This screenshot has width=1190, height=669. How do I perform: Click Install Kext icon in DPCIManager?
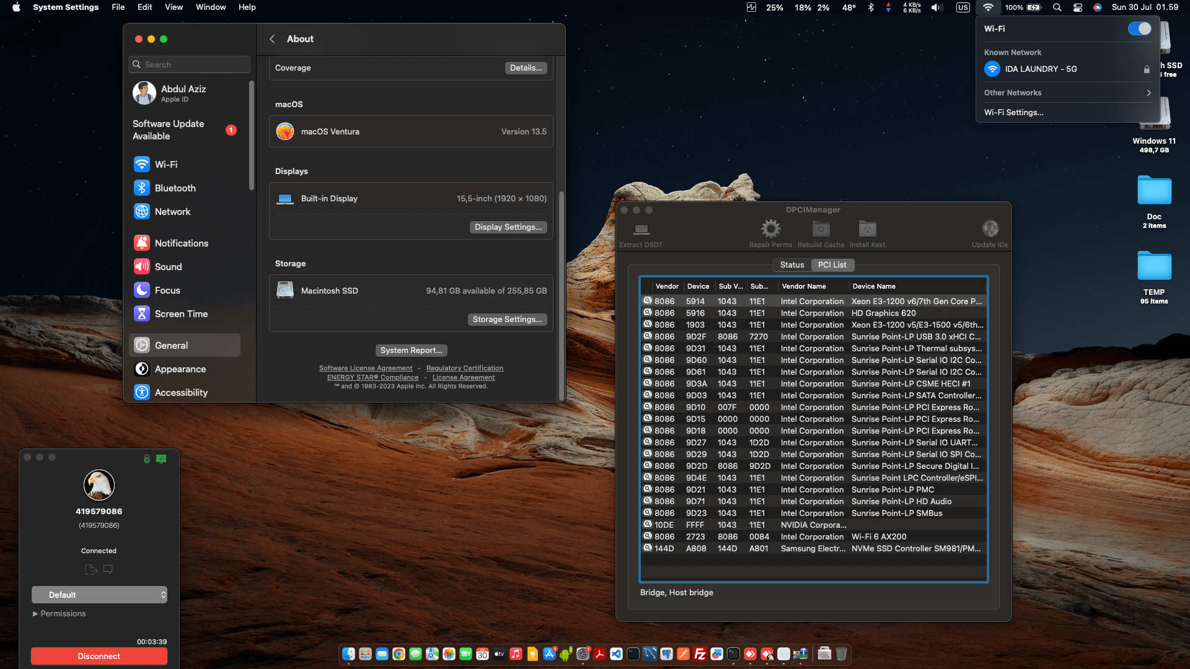[867, 229]
